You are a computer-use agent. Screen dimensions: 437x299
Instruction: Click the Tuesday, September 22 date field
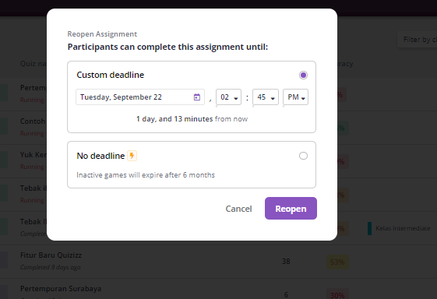tap(140, 97)
